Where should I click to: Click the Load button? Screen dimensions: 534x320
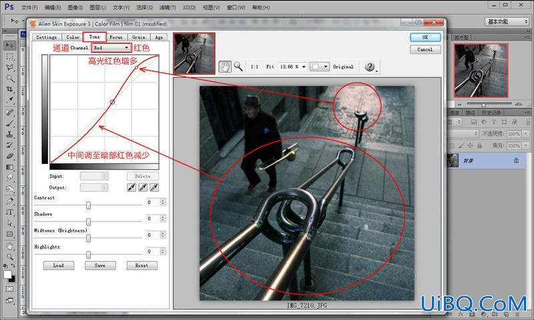(59, 265)
